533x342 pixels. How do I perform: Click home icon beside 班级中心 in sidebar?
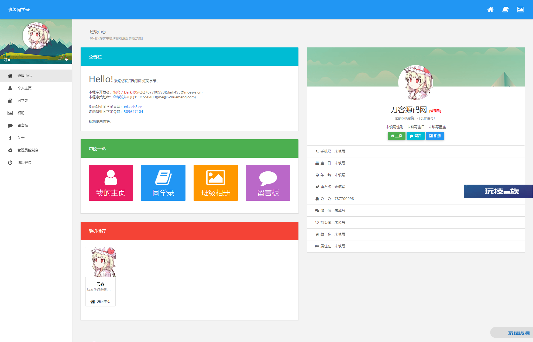(10, 76)
